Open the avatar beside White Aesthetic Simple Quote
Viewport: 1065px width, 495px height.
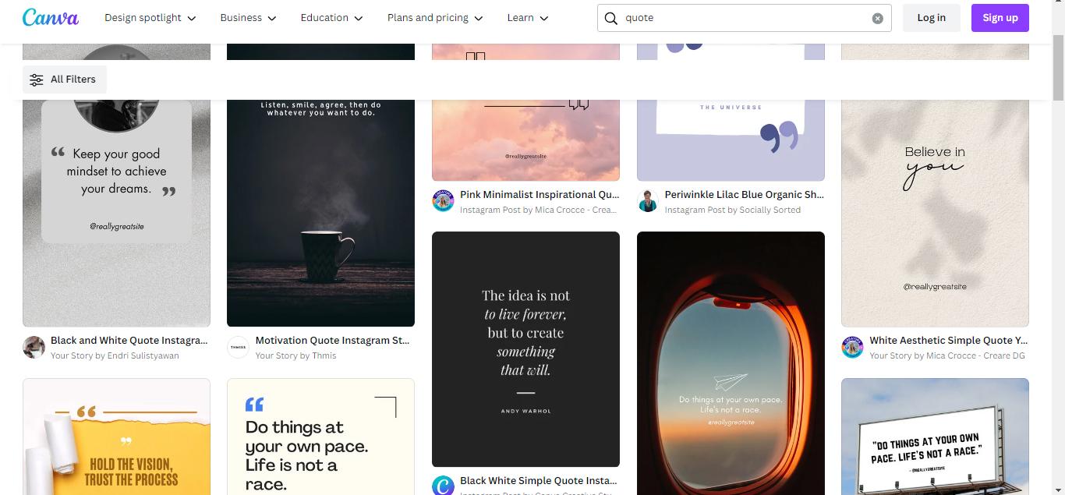[852, 348]
